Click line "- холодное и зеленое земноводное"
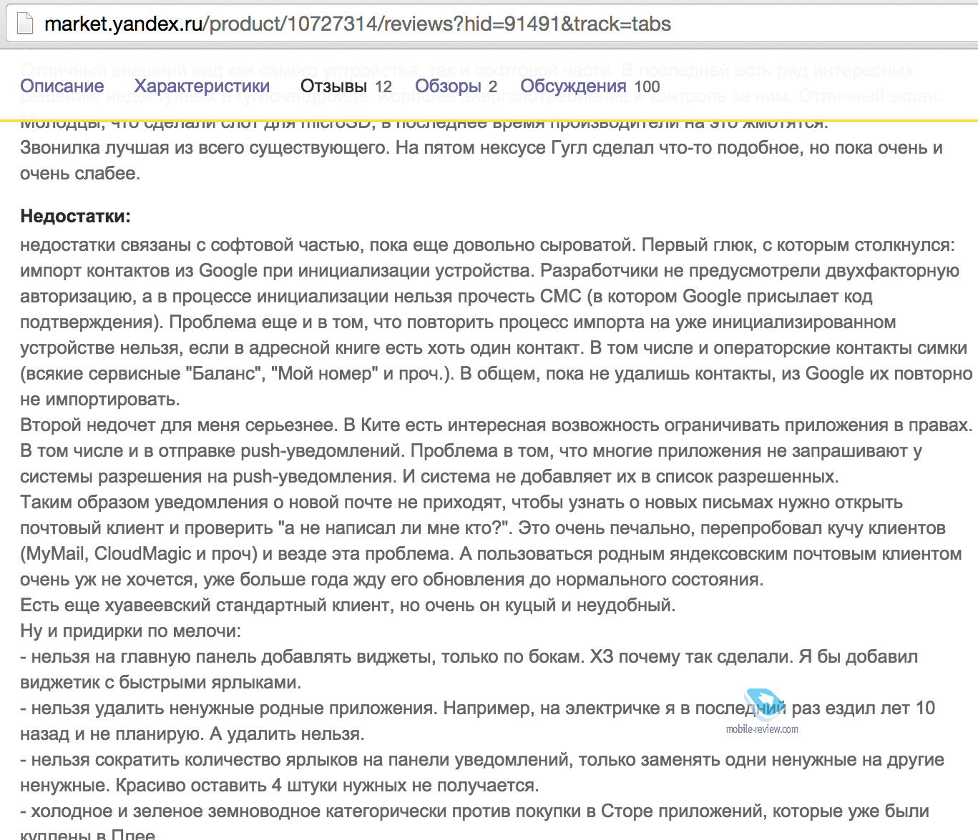978x840 pixels. pyautogui.click(x=475, y=811)
